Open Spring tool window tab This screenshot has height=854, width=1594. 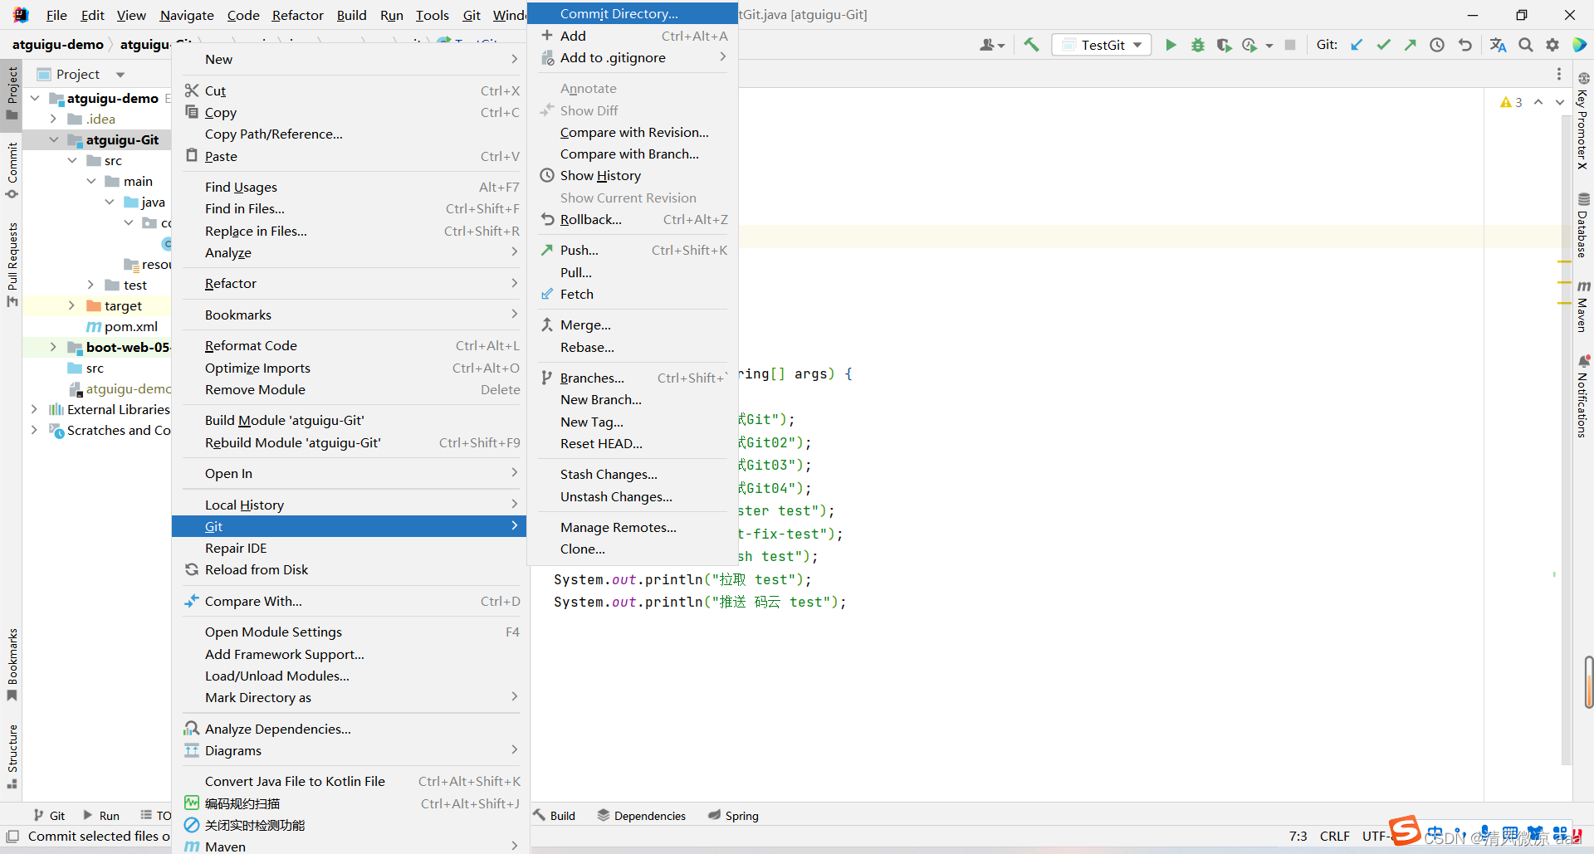click(733, 816)
